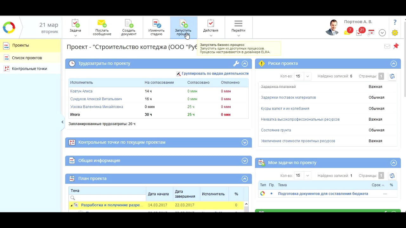Open help question mark icon
This screenshot has width=406, height=228.
(x=395, y=22)
